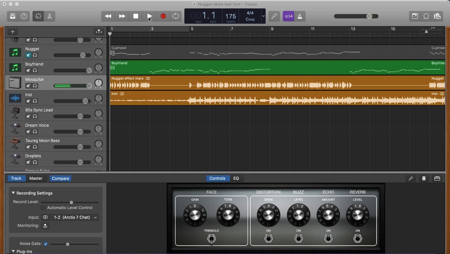Select the Taureg Moon Bass icon
The width and height of the screenshot is (450, 254).
[x=15, y=144]
